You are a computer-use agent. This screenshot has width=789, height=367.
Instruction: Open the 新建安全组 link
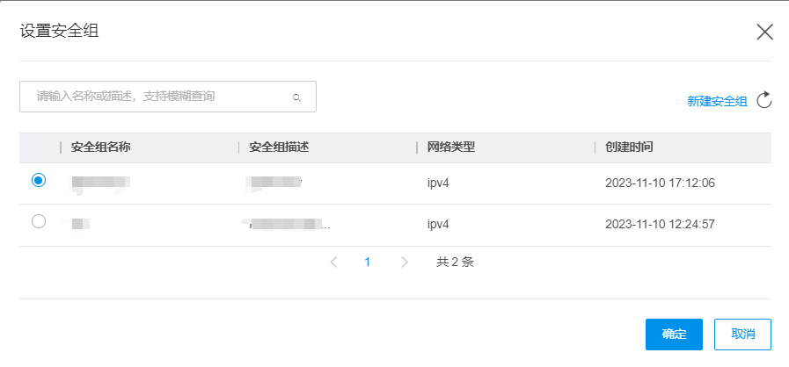[717, 101]
